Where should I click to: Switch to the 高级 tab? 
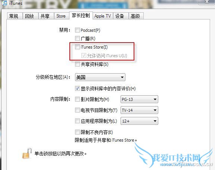click(136, 16)
